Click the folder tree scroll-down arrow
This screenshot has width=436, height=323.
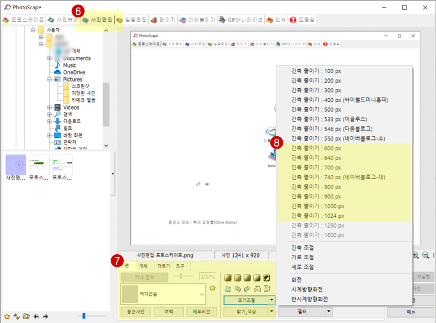[106, 145]
